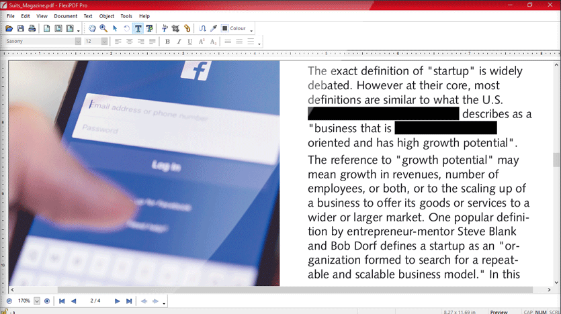This screenshot has height=314, width=561.
Task: Open the Help menu
Action: (x=144, y=16)
